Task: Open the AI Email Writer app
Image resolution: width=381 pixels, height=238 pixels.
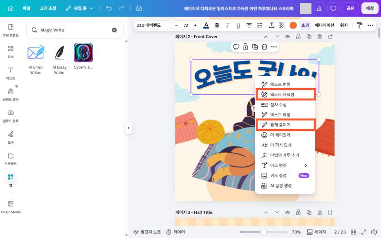Action: [x=35, y=59]
